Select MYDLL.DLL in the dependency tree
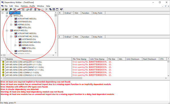 point(18,16)
